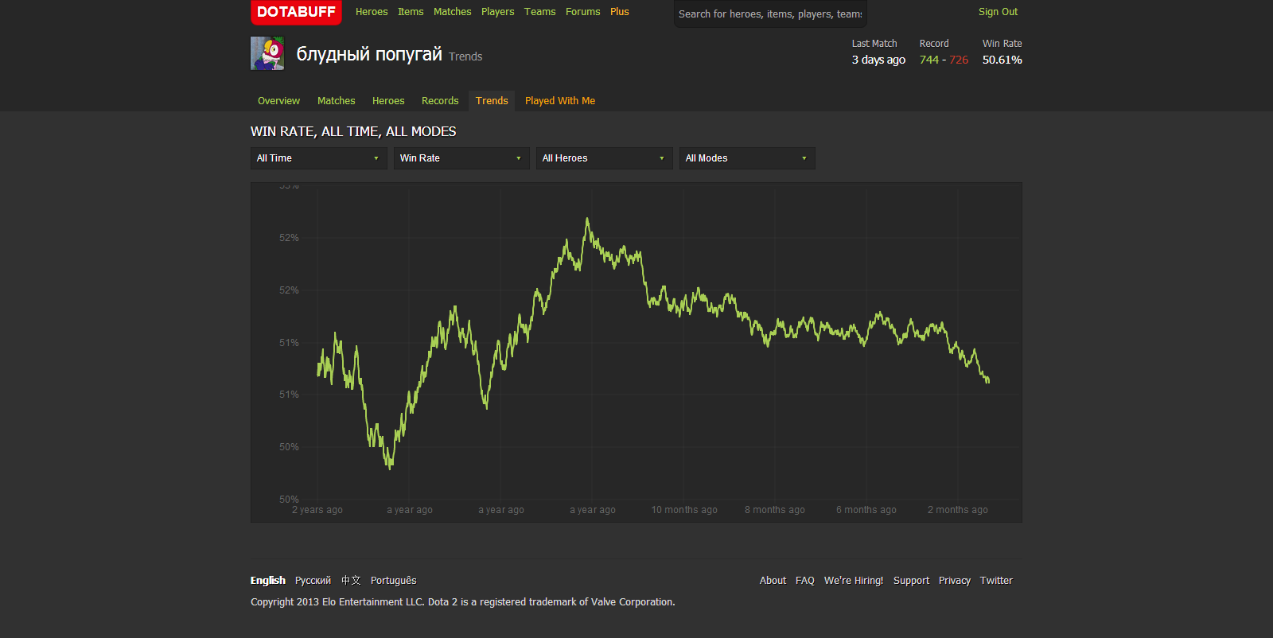Open the About footer link

(x=773, y=581)
